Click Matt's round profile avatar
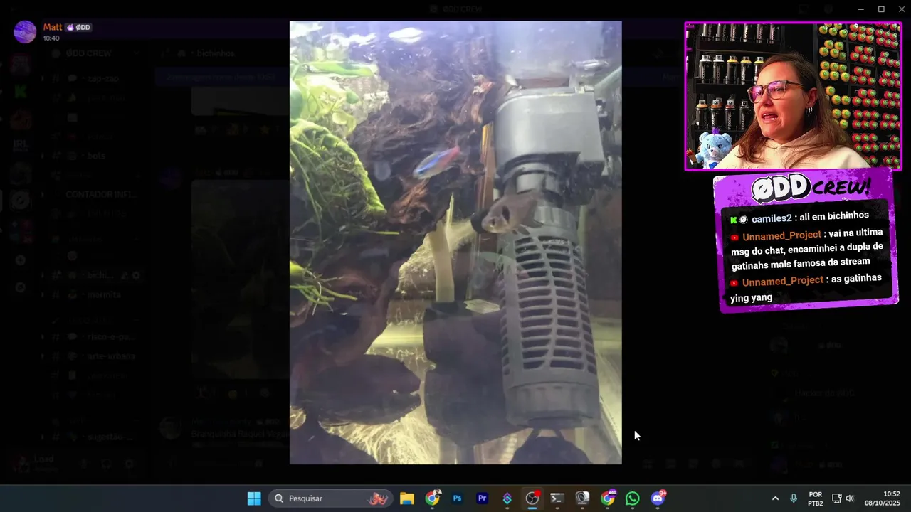 pos(25,32)
